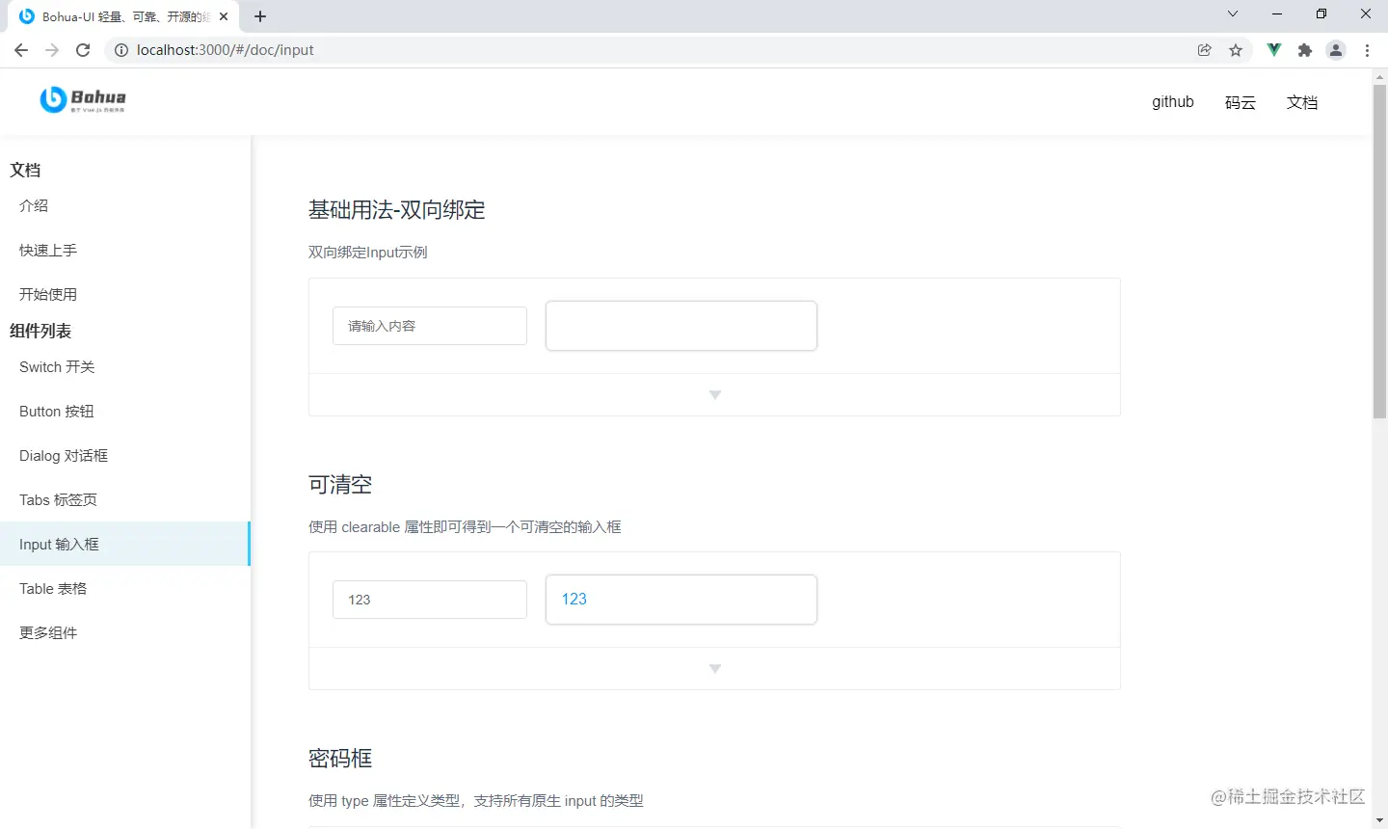The width and height of the screenshot is (1388, 829).
Task: Click the 密码框 heading
Action: [340, 758]
